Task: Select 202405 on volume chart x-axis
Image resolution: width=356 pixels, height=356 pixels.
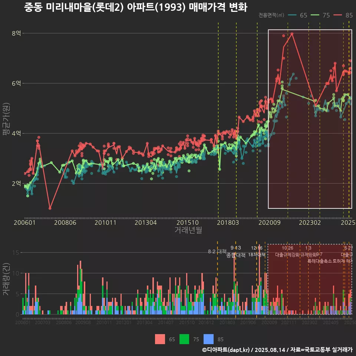Action: coord(331,322)
